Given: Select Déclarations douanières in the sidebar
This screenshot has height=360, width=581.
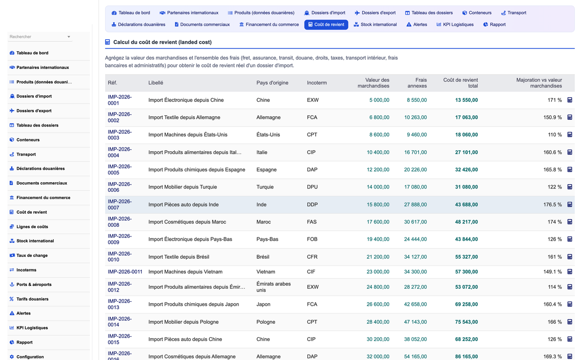Looking at the screenshot, I should (49, 169).
